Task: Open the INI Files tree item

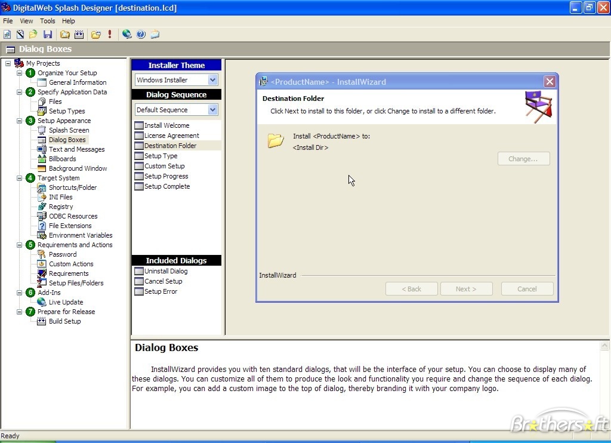Action: (61, 197)
